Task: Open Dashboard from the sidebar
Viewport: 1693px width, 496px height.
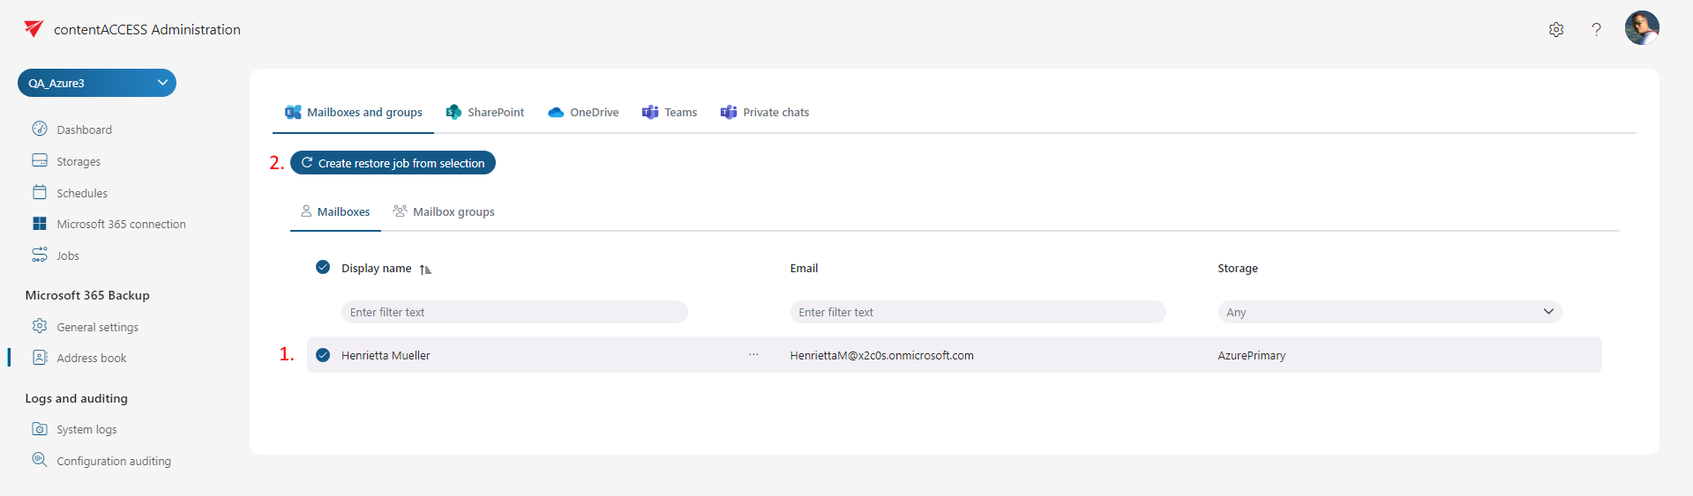Action: coord(84,130)
